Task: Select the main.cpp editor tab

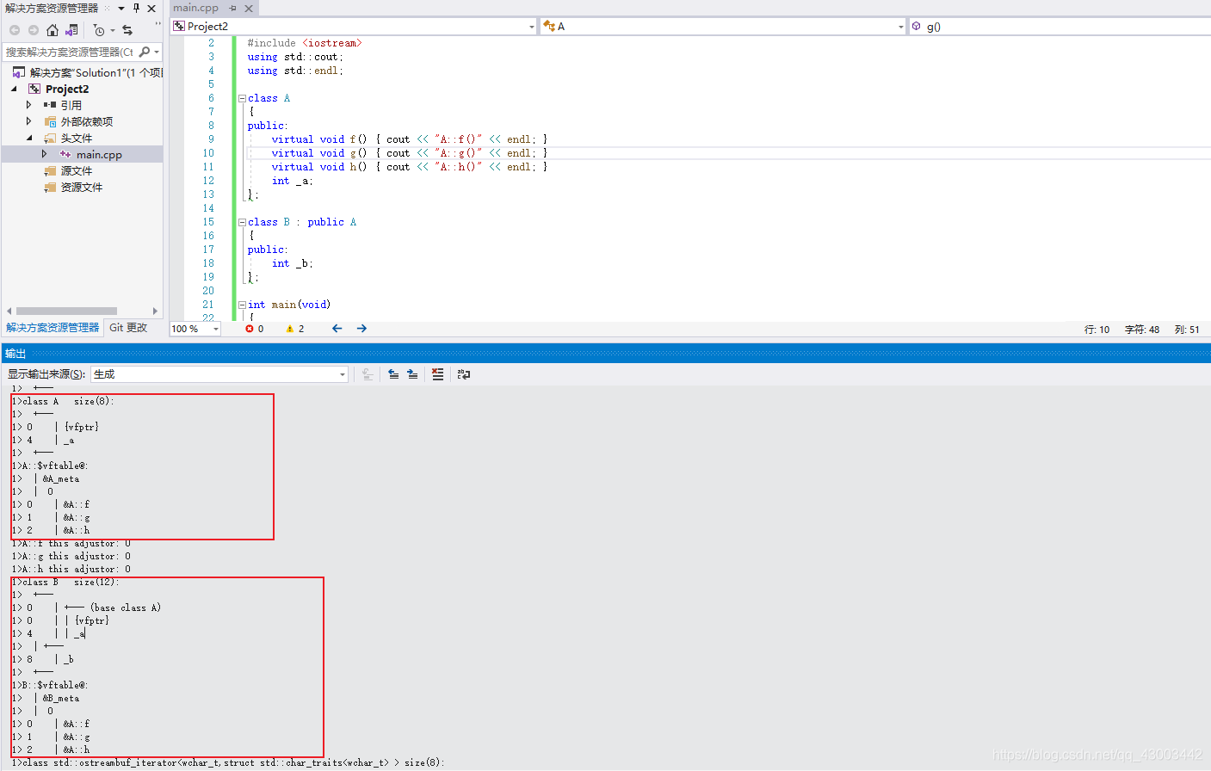Action: point(195,8)
